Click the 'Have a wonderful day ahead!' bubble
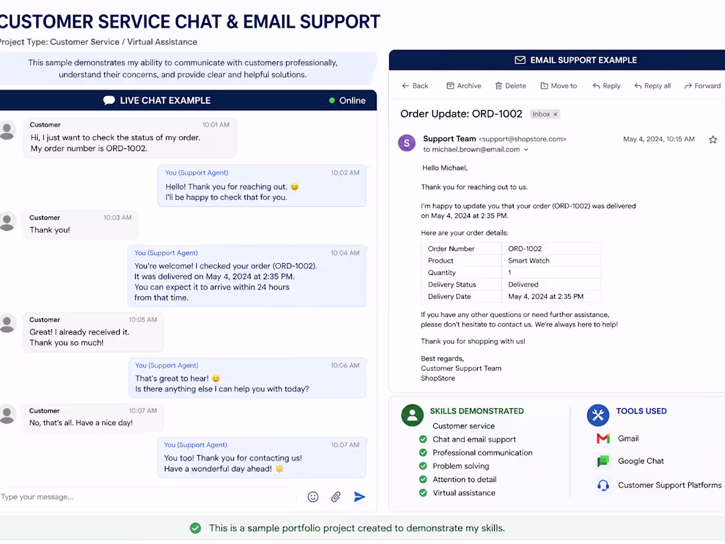The width and height of the screenshot is (725, 544). click(262, 458)
